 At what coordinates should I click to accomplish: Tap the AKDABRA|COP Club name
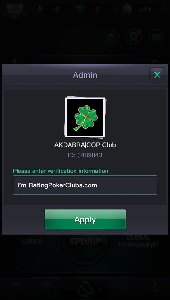tap(85, 145)
